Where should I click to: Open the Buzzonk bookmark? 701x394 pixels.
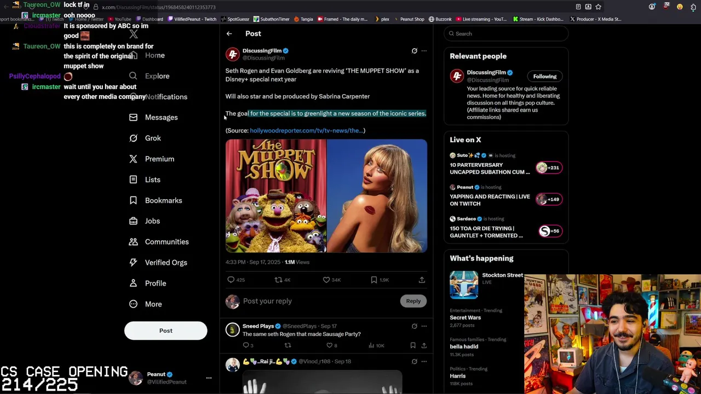click(440, 19)
